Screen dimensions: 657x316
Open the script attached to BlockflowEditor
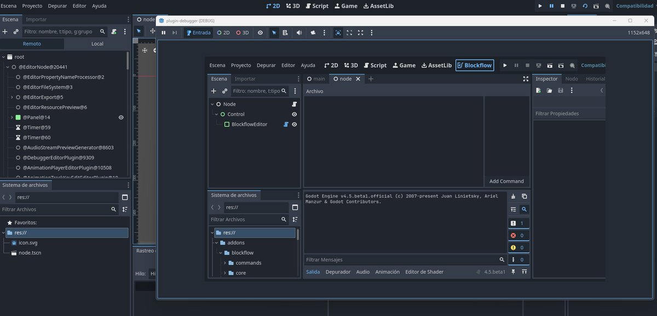pos(286,125)
